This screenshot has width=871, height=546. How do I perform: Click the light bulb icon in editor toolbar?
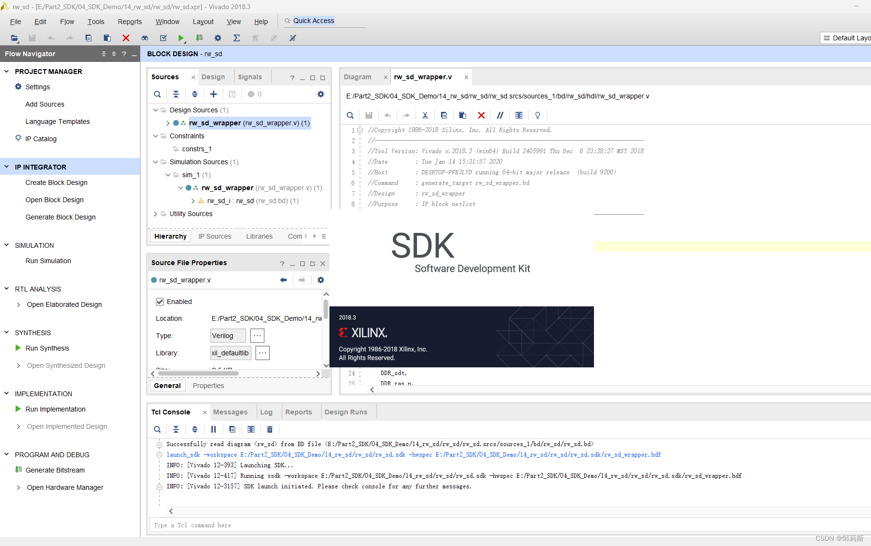pyautogui.click(x=538, y=115)
